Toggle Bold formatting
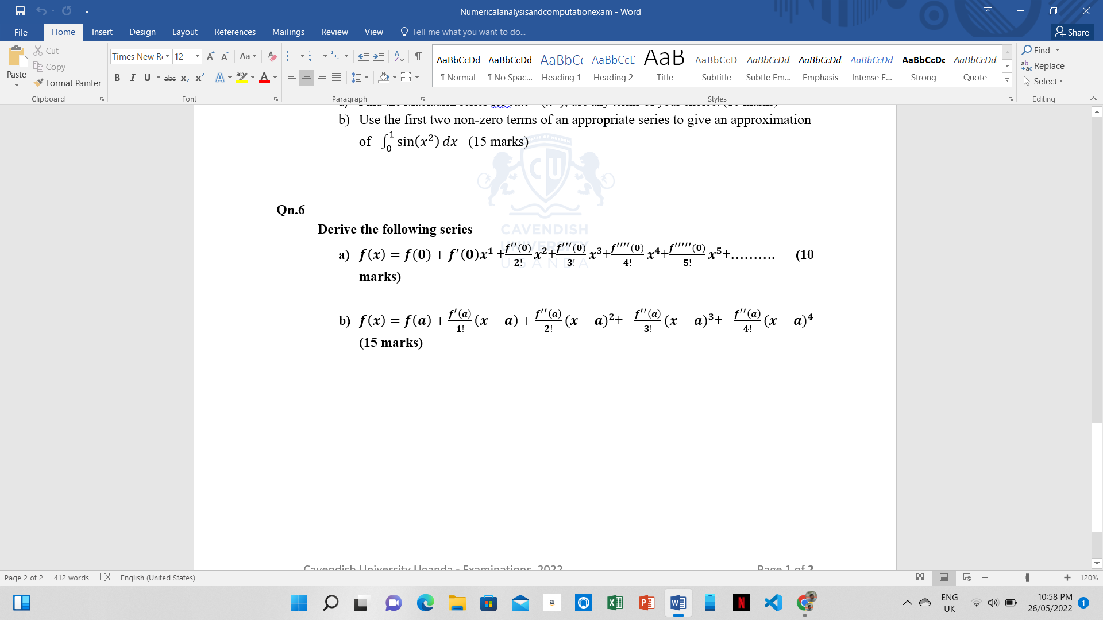Screen dimensions: 1103x620 point(117,78)
